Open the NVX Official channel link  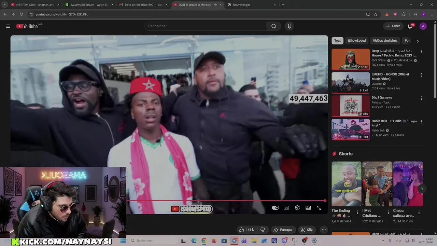[379, 60]
